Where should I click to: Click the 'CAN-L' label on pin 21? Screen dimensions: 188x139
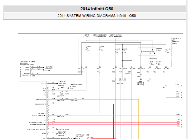pyautogui.click(x=44, y=134)
